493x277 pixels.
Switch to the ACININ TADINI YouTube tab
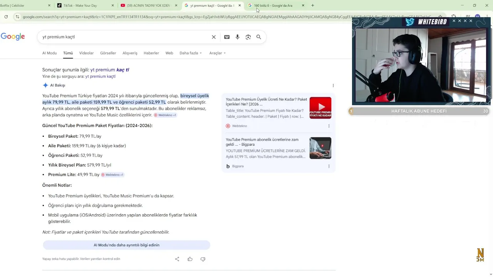pyautogui.click(x=148, y=5)
